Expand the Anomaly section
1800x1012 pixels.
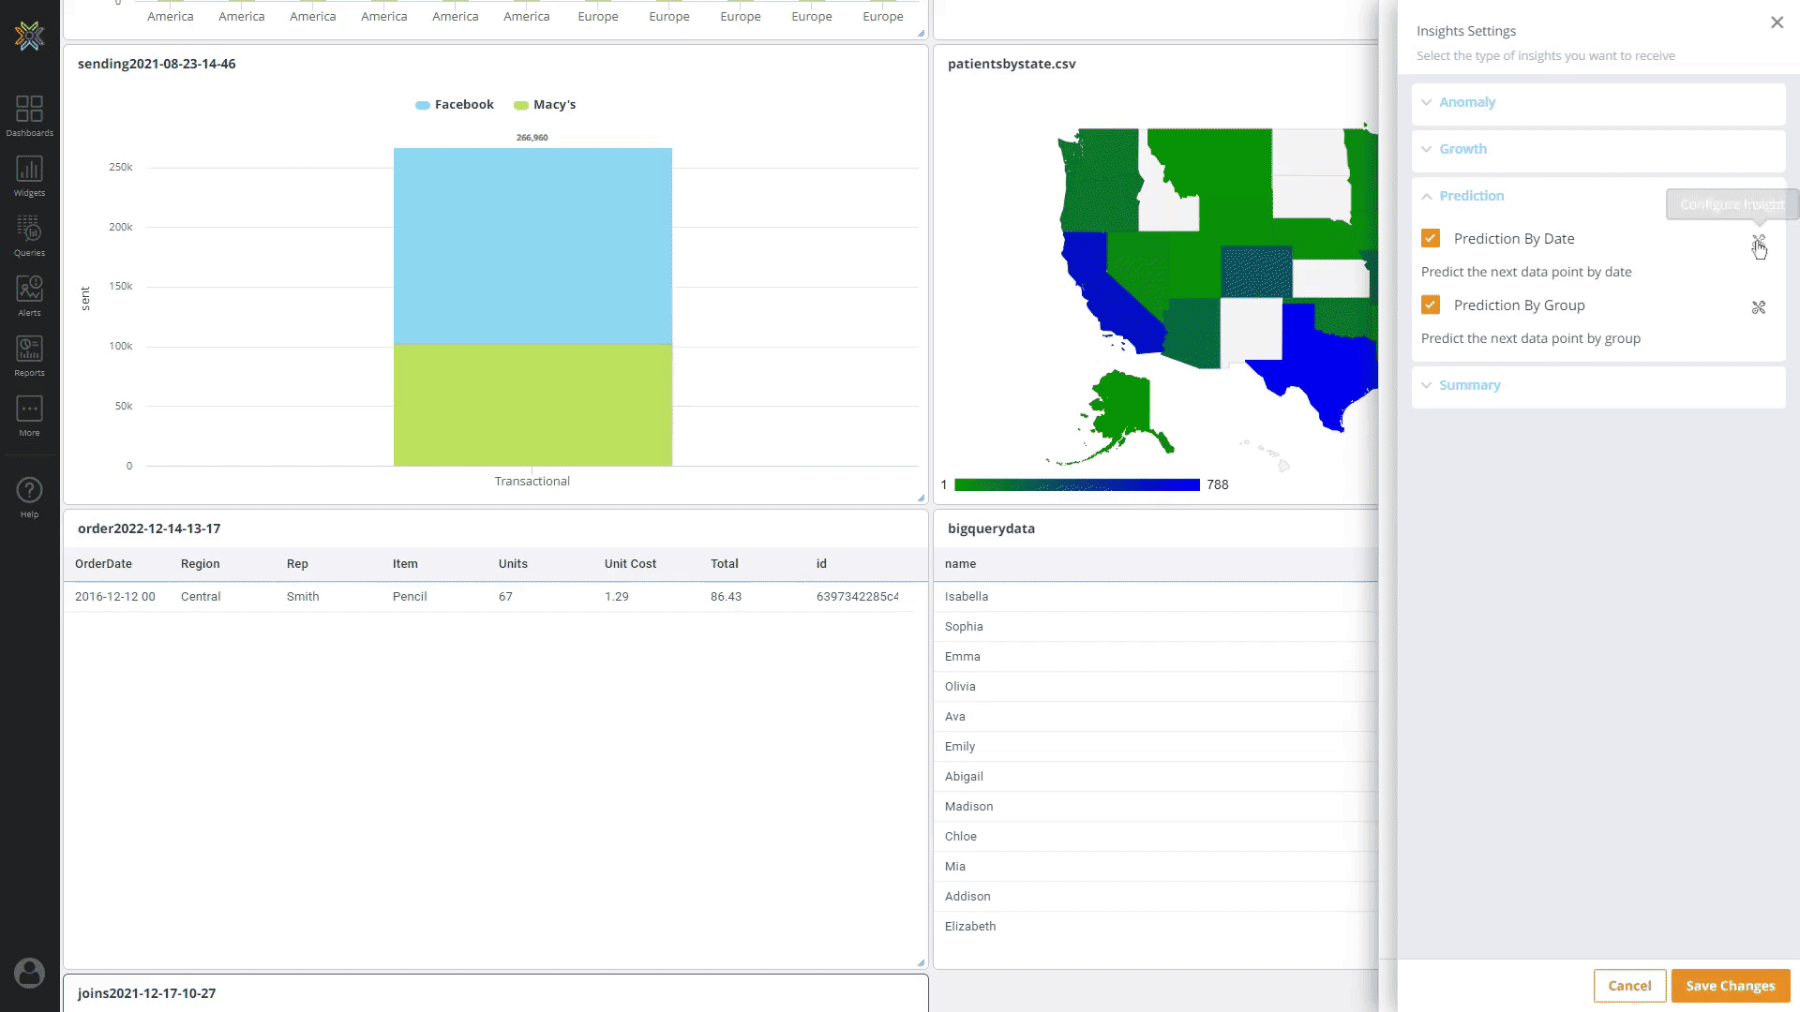click(x=1466, y=102)
